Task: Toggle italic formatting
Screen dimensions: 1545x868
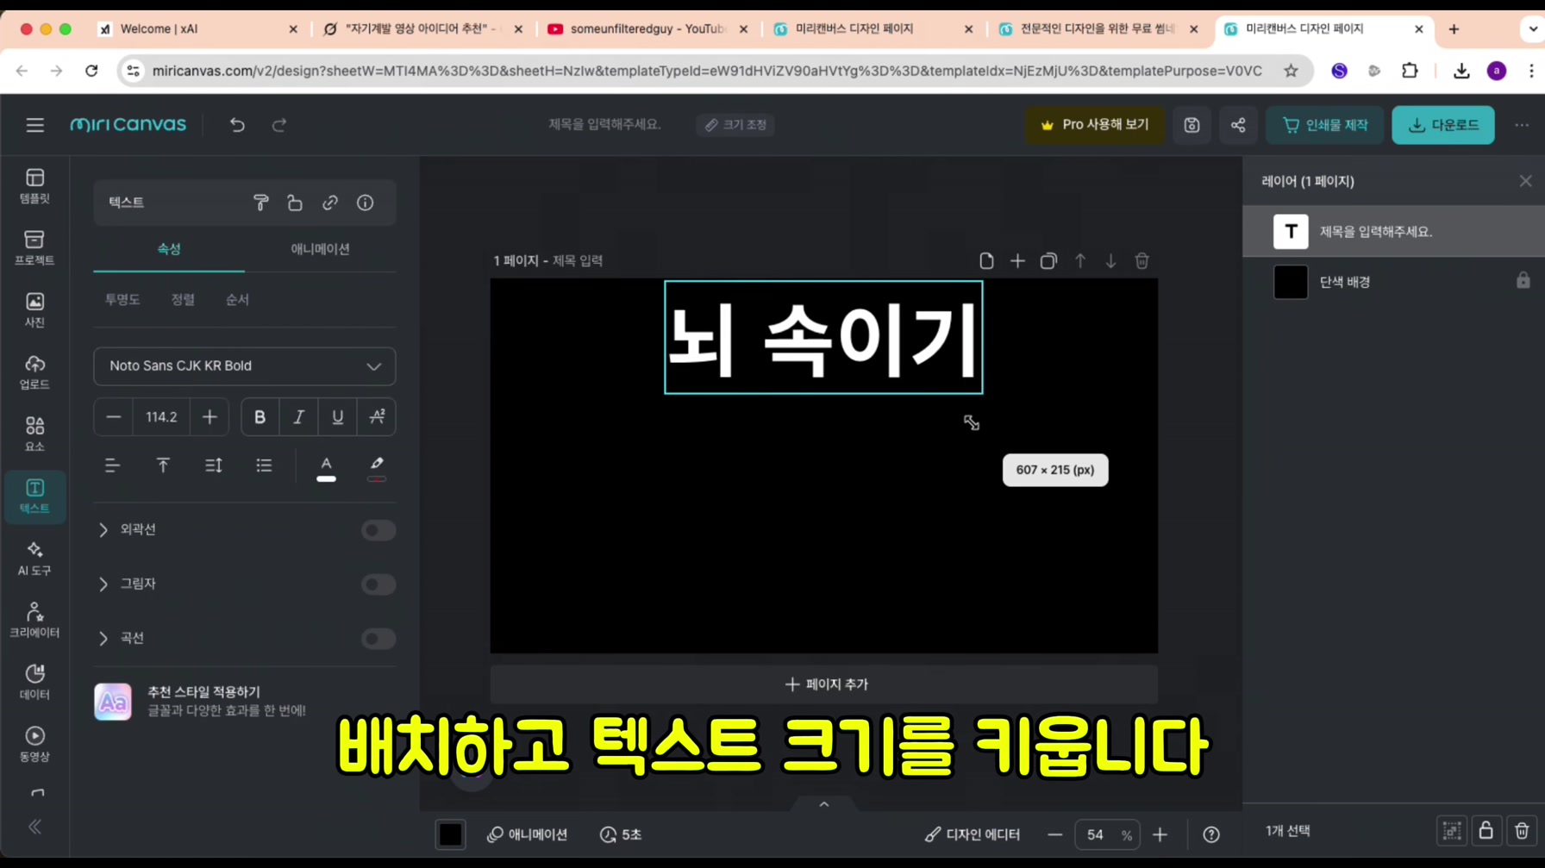Action: coord(298,417)
